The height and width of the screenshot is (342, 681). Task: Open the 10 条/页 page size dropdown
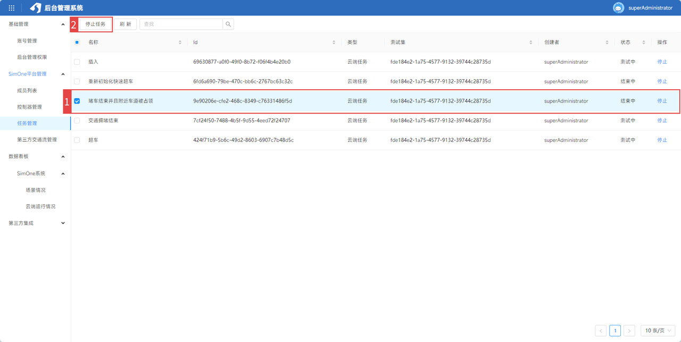pyautogui.click(x=658, y=331)
